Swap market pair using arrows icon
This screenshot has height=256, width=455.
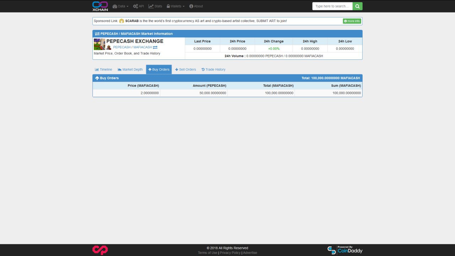point(155,47)
